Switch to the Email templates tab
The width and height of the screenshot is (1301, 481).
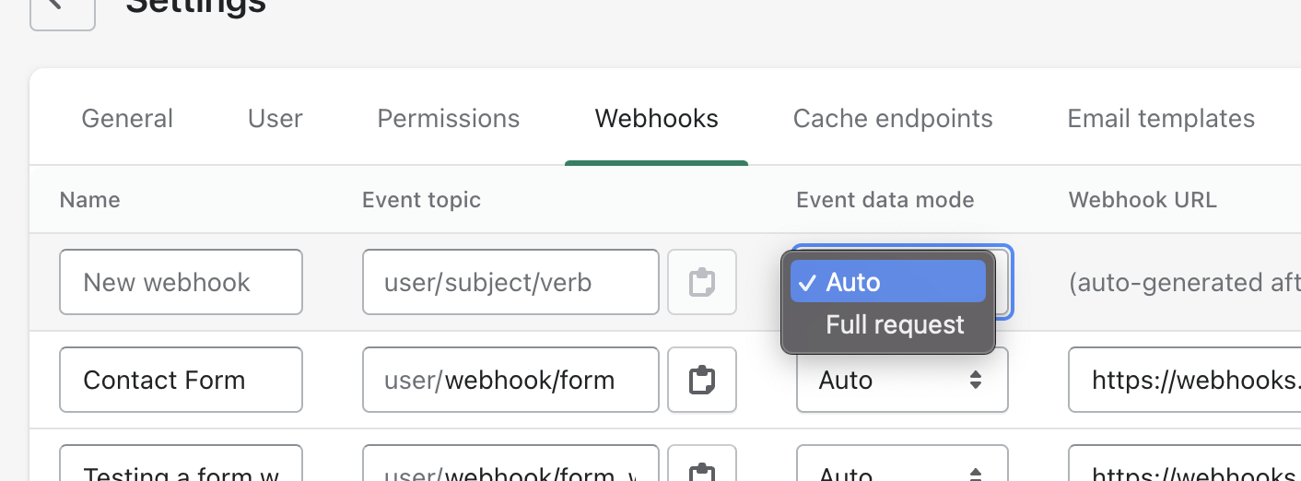(x=1161, y=119)
